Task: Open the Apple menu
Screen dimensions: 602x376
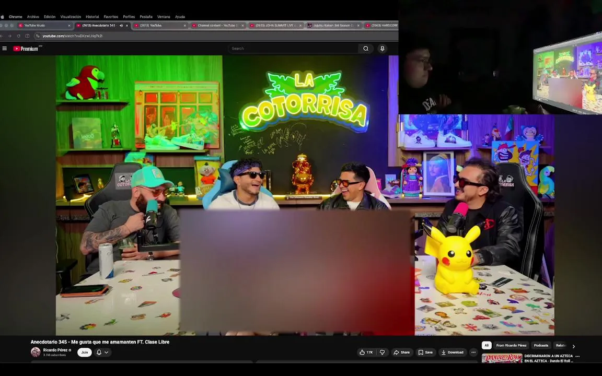Action: (2, 17)
